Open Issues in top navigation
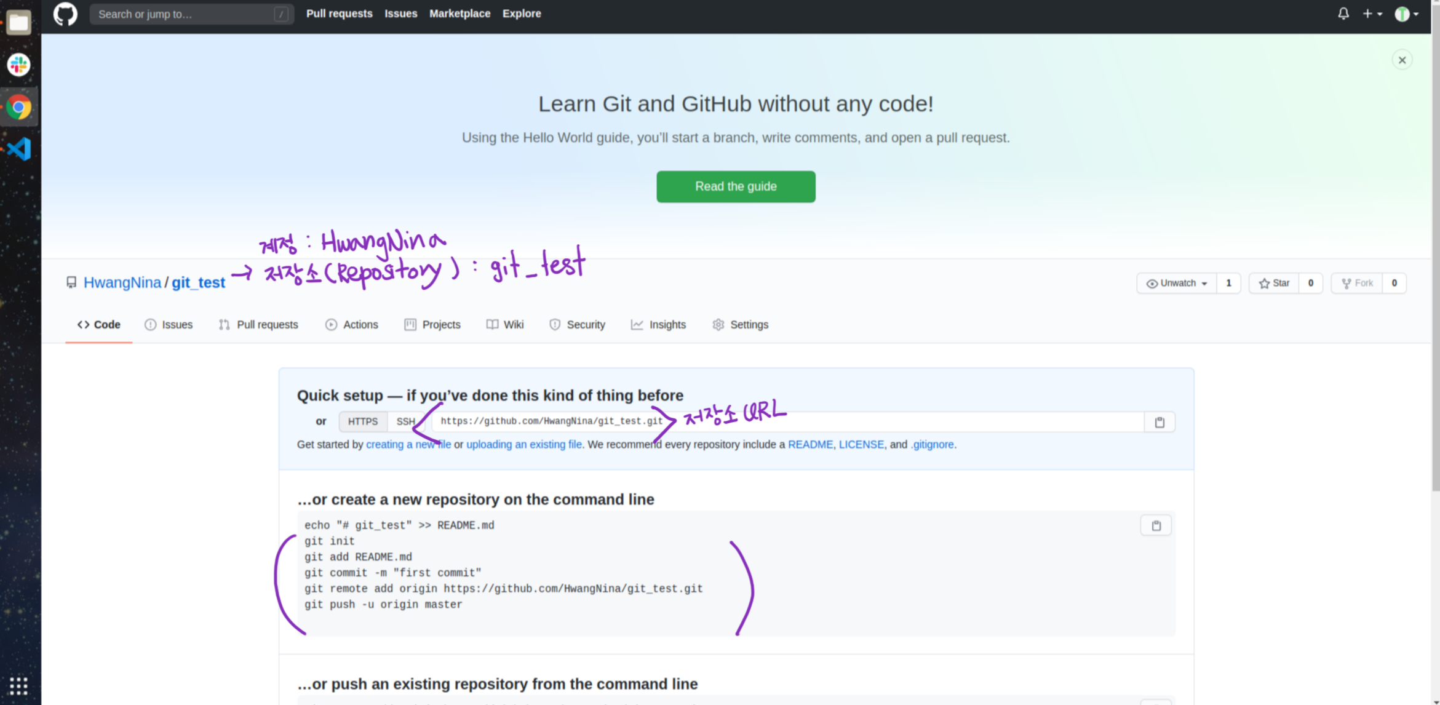Screen dimensions: 1440x705 [x=400, y=14]
